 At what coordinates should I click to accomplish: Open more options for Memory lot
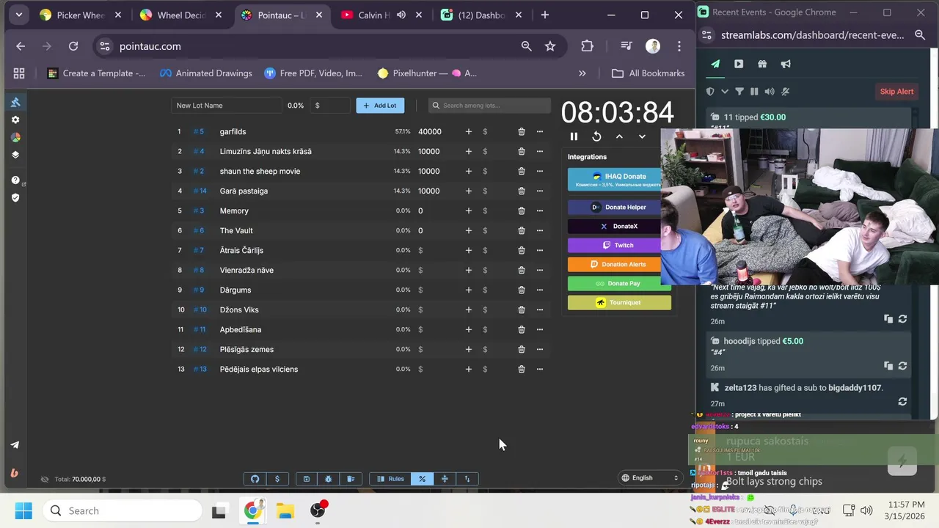(540, 210)
